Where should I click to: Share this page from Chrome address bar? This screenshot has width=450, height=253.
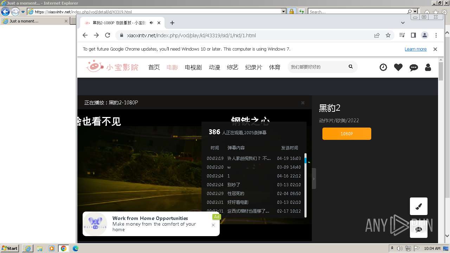[377, 35]
